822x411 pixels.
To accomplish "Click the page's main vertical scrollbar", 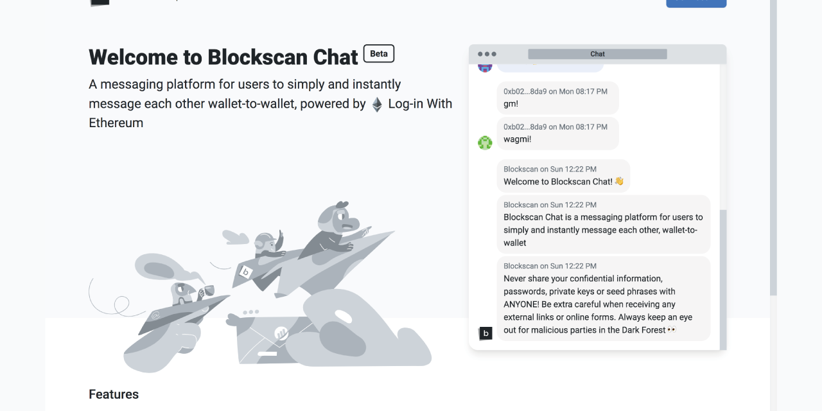I will pyautogui.click(x=773, y=148).
